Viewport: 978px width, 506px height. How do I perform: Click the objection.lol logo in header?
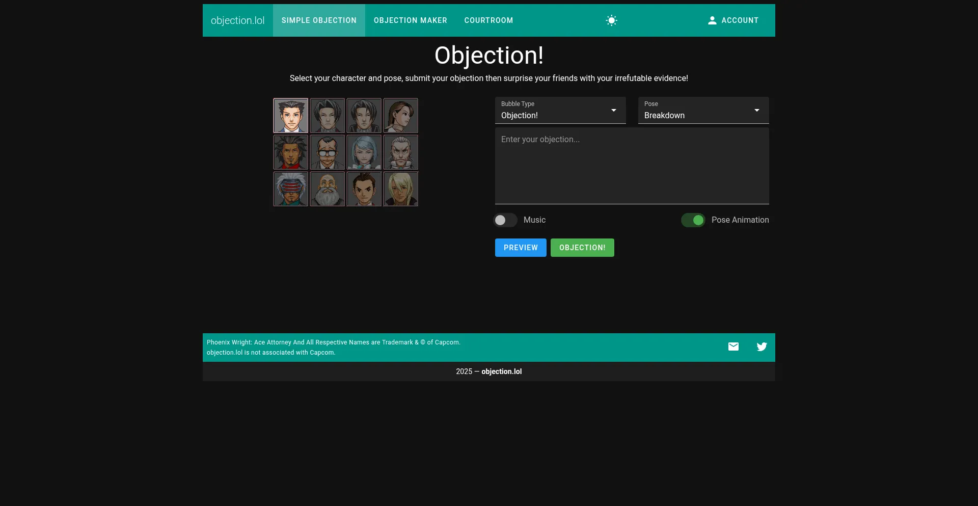(x=238, y=20)
